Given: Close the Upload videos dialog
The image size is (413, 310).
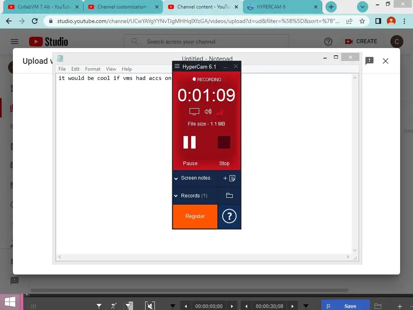Looking at the screenshot, I should click(386, 61).
